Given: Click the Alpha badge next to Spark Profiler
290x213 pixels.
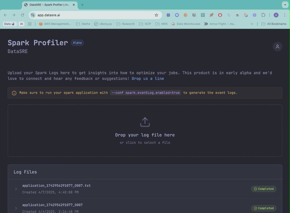Looking at the screenshot, I should coord(77,43).
